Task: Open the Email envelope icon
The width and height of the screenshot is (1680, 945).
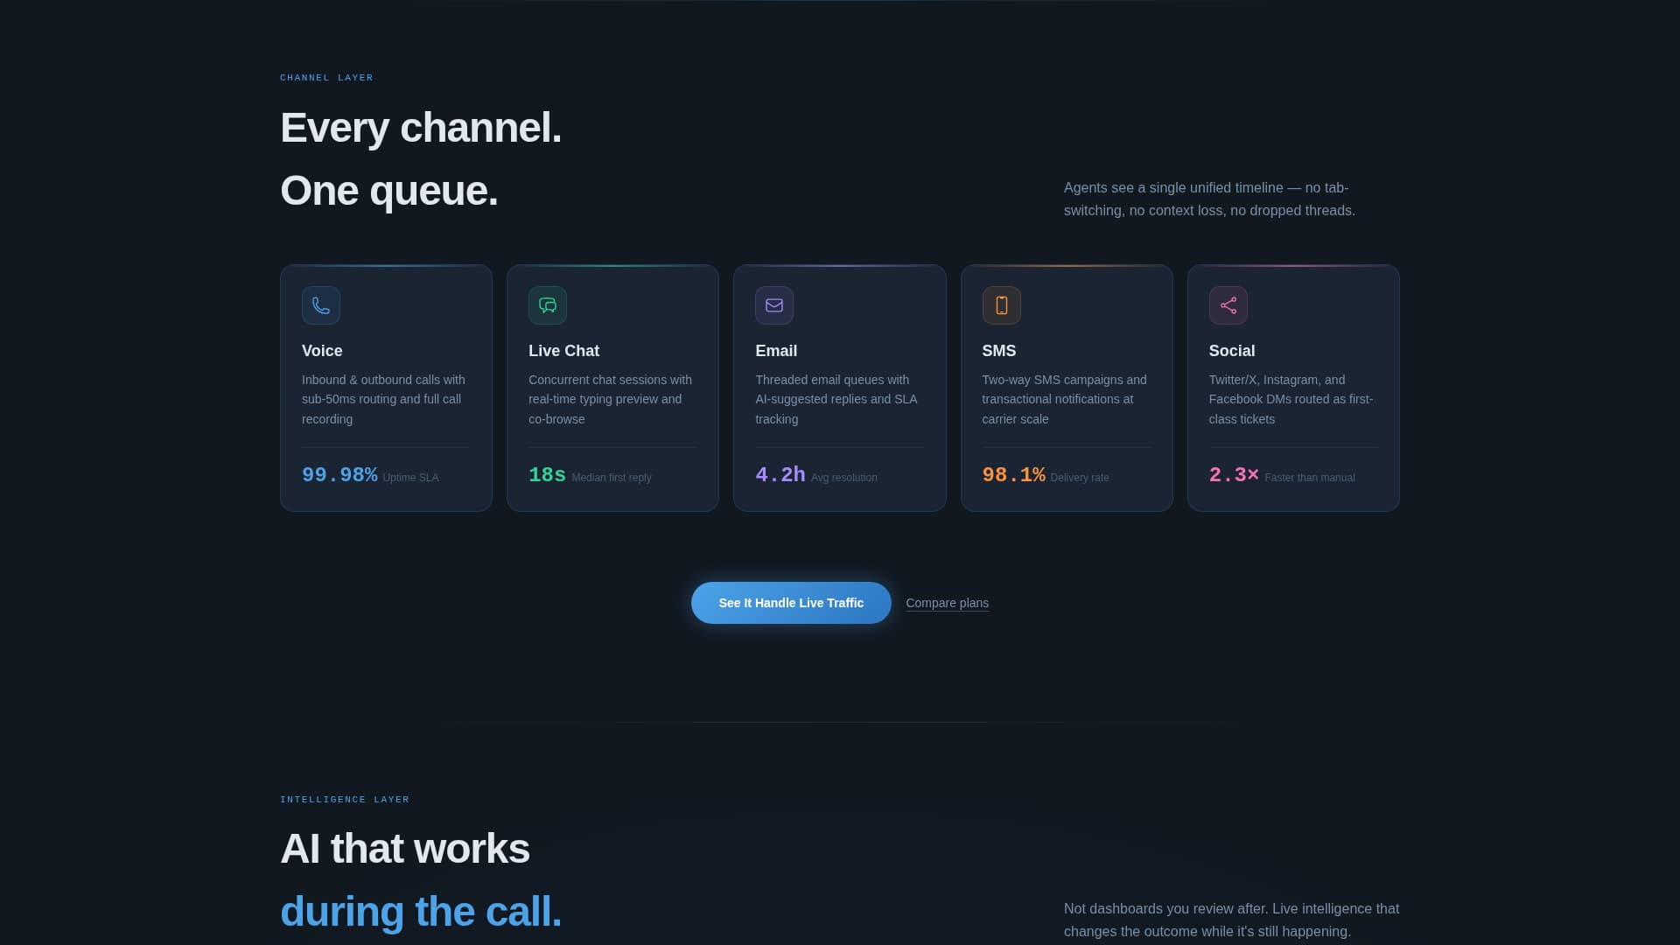Action: click(x=774, y=305)
